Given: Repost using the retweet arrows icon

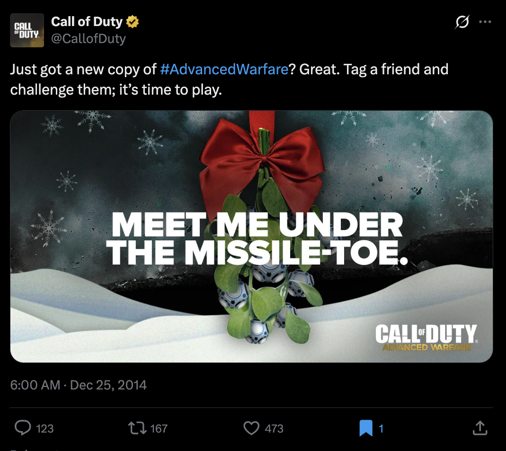Looking at the screenshot, I should [137, 428].
